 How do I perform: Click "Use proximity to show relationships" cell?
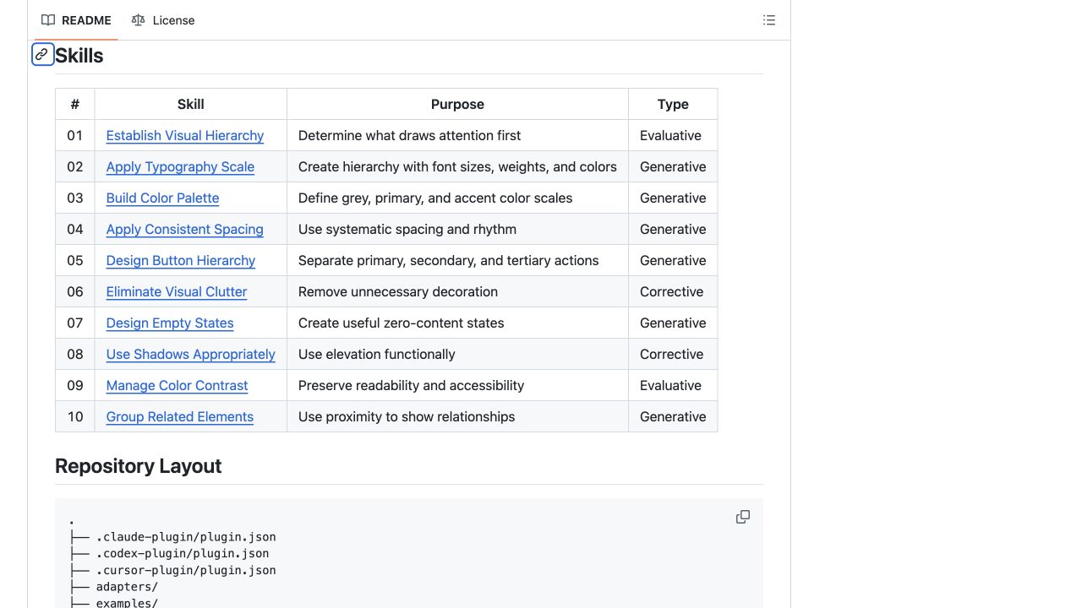[457, 417]
